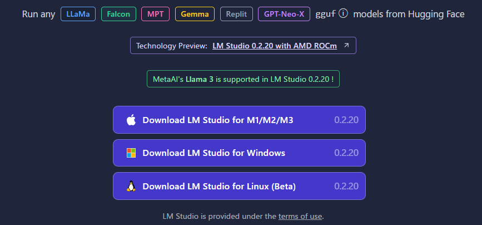Download LM Studio for Linux (Beta)
The height and width of the screenshot is (225, 482).
[239, 186]
